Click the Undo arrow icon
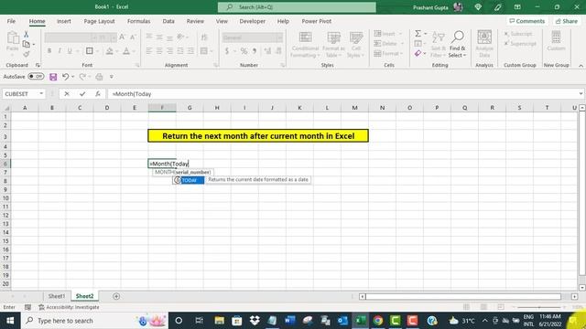 point(65,77)
